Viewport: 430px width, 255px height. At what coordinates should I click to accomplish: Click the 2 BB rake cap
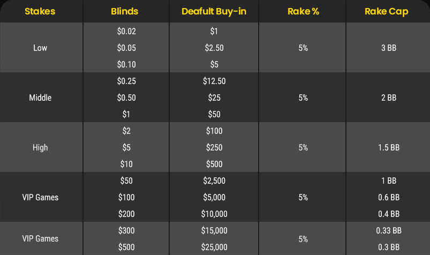point(389,97)
